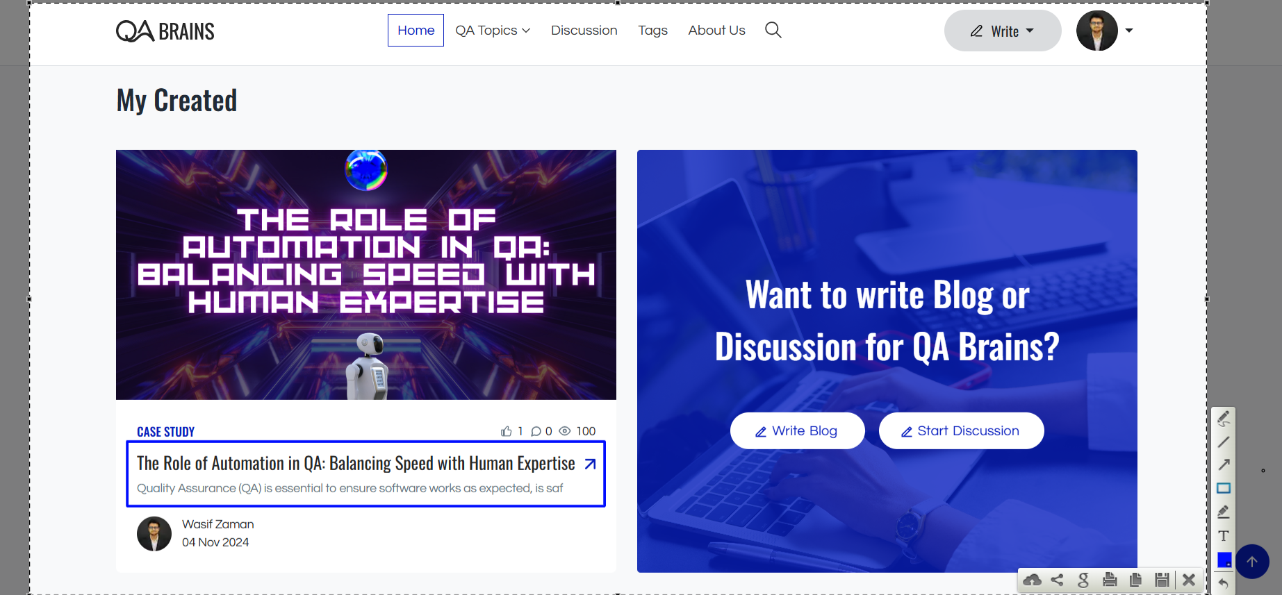Click the profile avatar in header

click(1096, 31)
